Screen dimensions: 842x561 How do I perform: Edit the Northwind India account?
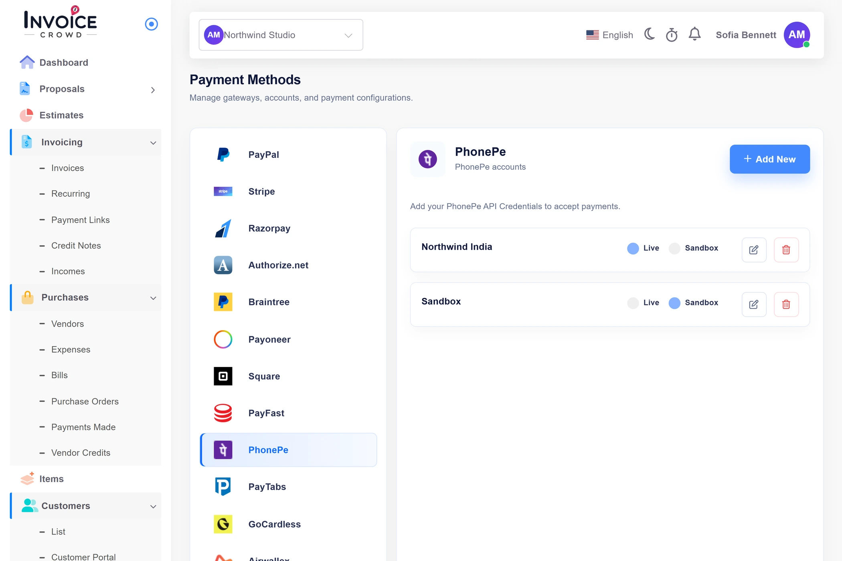[754, 250]
